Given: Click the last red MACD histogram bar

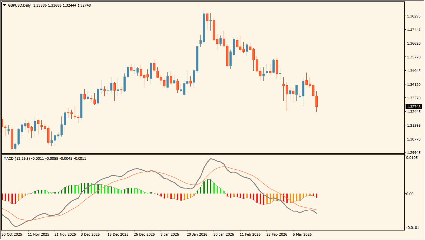Looking at the screenshot, I should click(317, 195).
